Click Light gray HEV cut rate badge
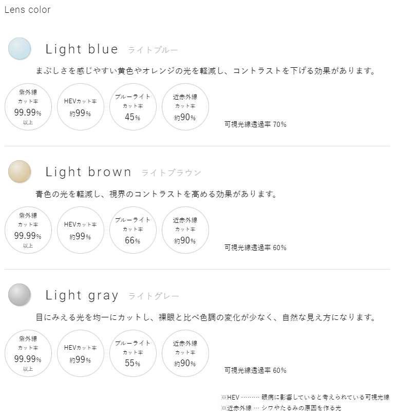Image resolution: width=396 pixels, height=417 pixels. [x=80, y=353]
